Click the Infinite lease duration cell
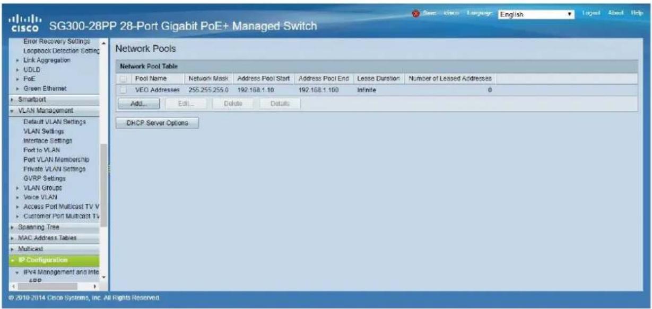This screenshot has height=309, width=652. tap(367, 90)
